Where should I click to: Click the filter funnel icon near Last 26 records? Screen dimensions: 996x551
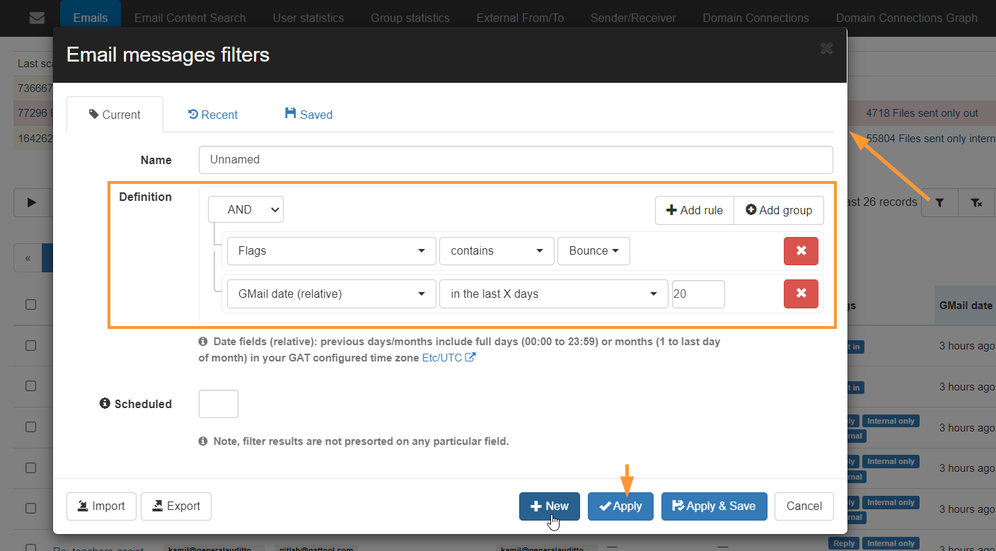[939, 202]
